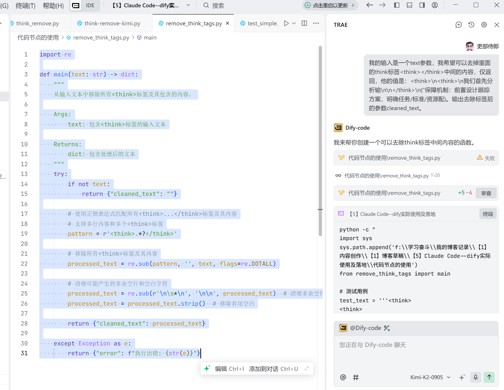The width and height of the screenshot is (504, 390).
Task: Switch to the think-remove-kimi.py tab
Action: click(112, 23)
